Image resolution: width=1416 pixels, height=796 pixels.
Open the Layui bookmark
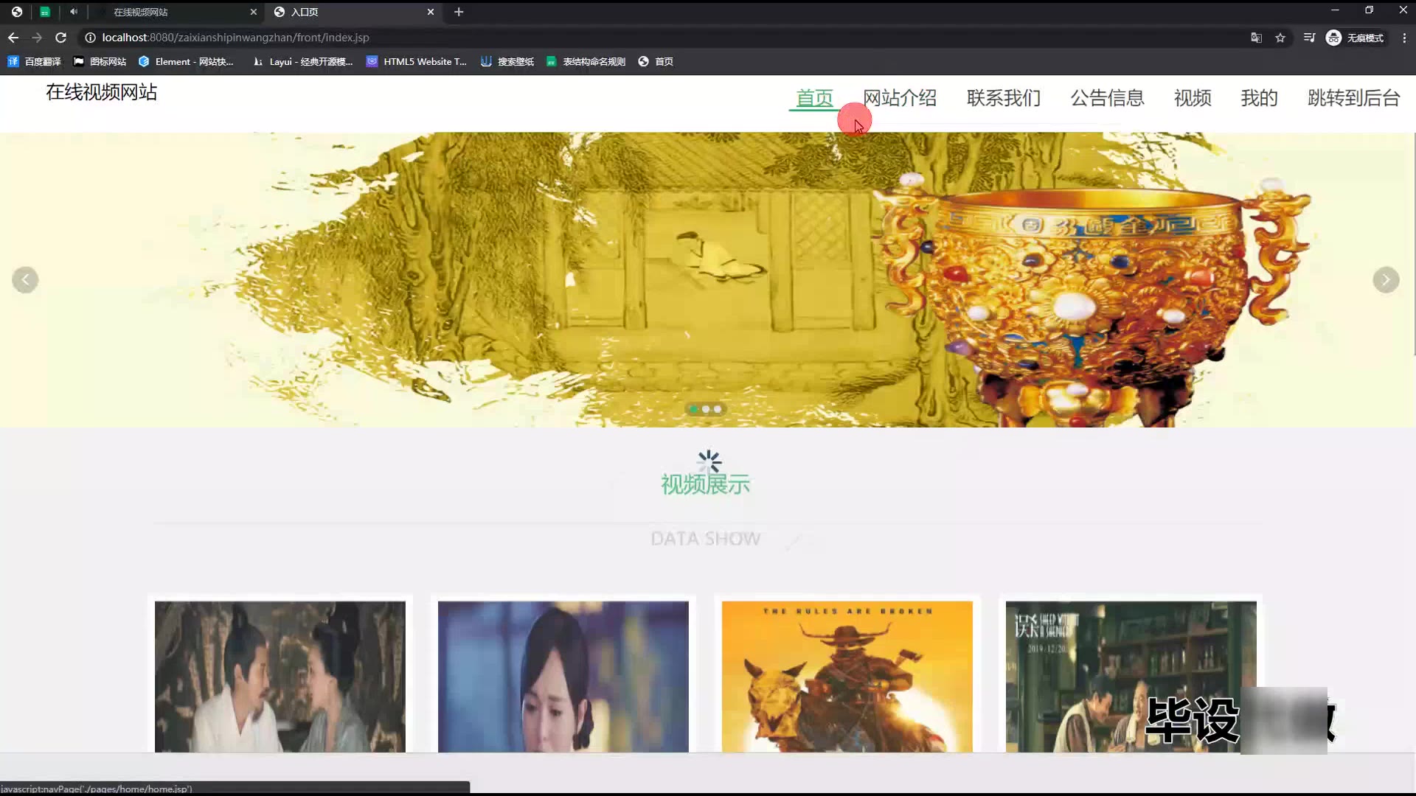coord(302,62)
